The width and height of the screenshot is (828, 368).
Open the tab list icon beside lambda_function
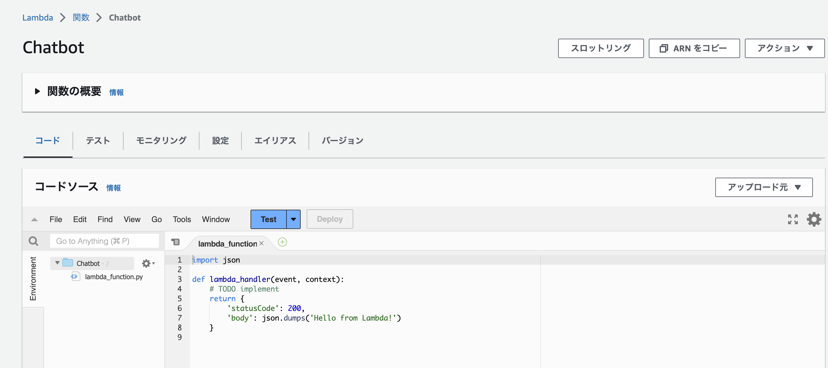coord(176,242)
